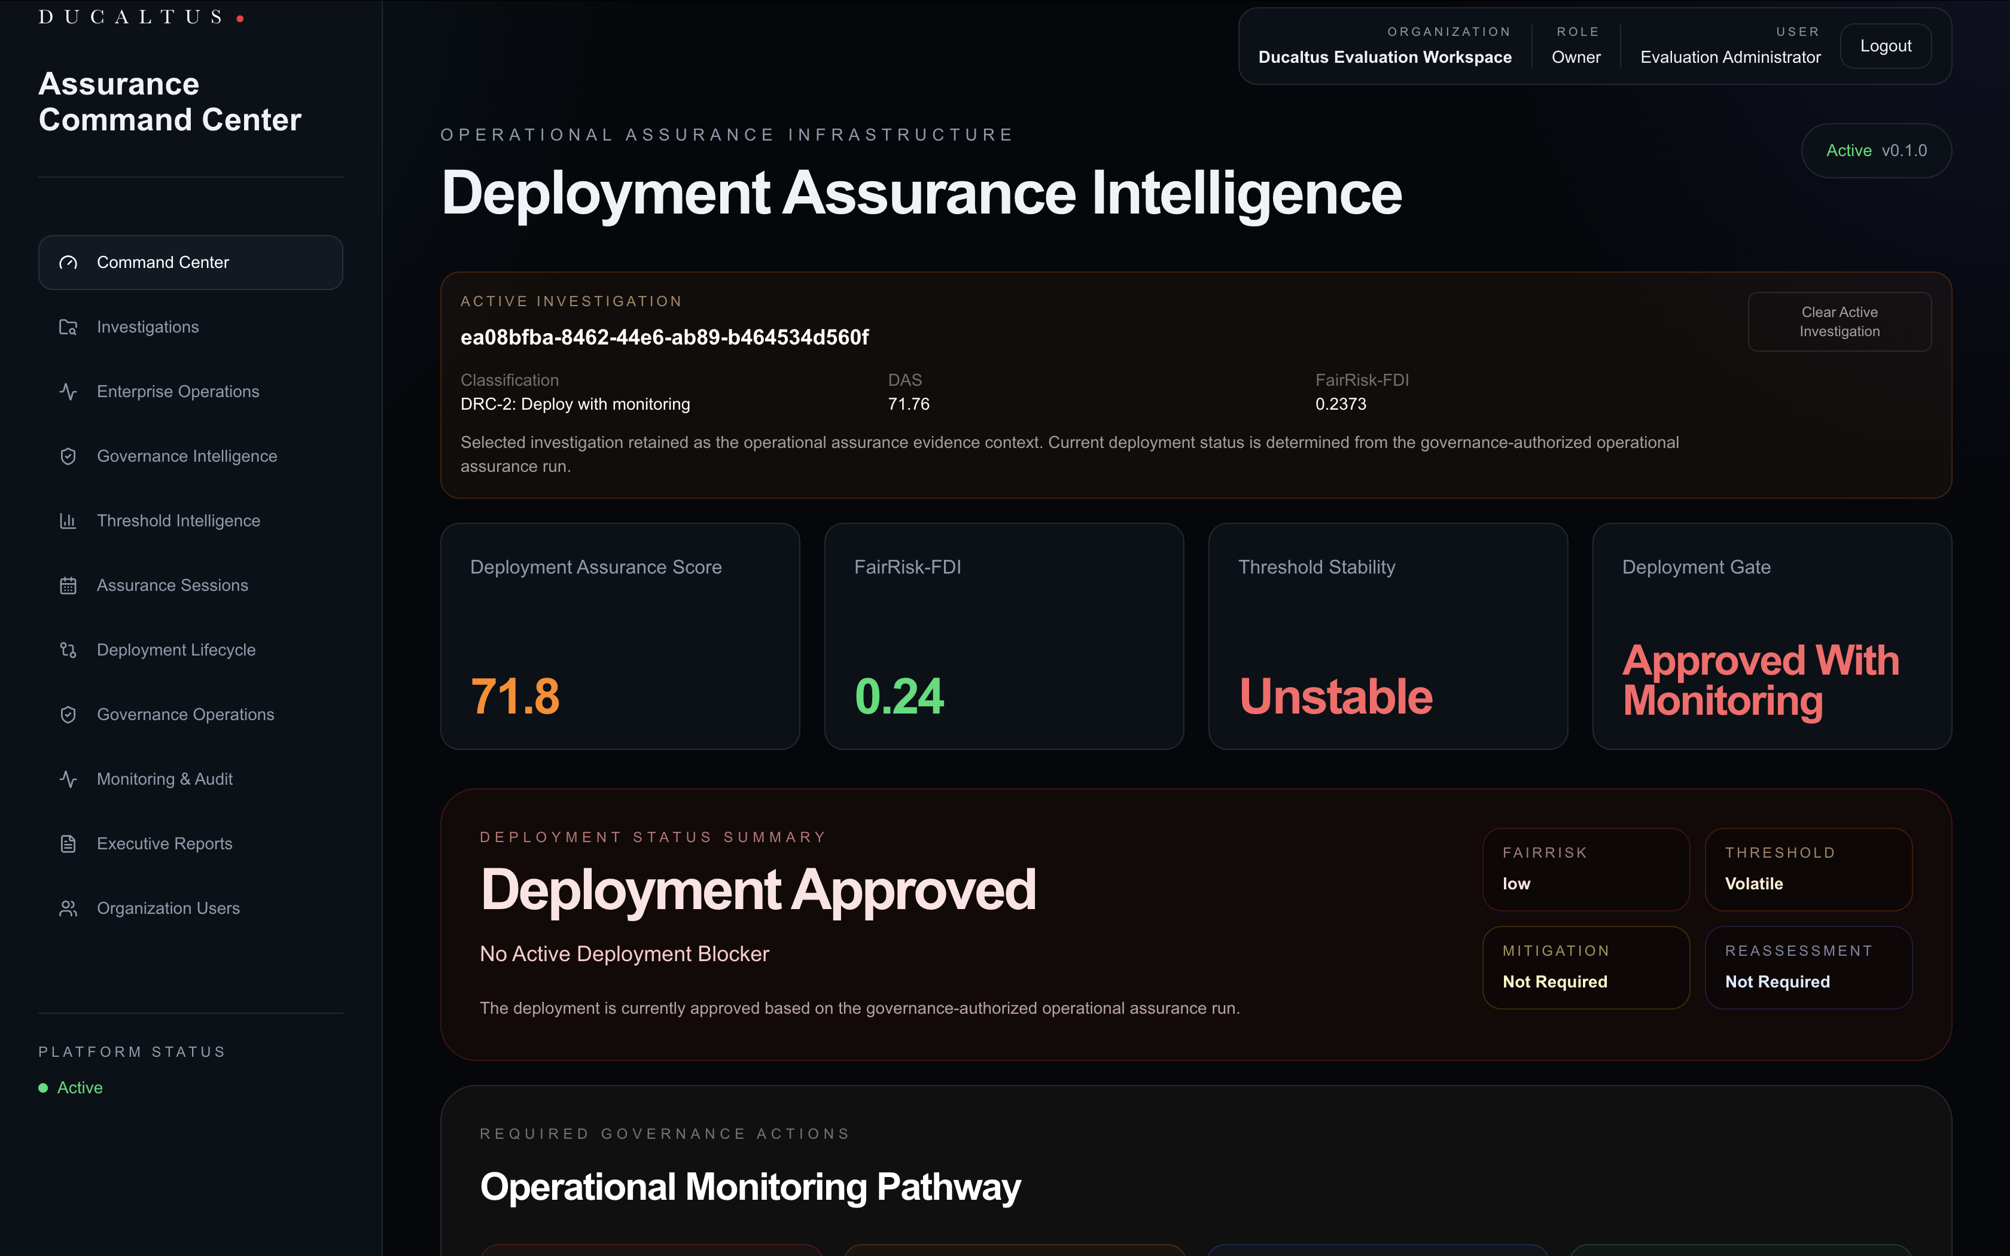
Task: Click the Deployment Lifecycle branch icon
Action: click(x=68, y=650)
